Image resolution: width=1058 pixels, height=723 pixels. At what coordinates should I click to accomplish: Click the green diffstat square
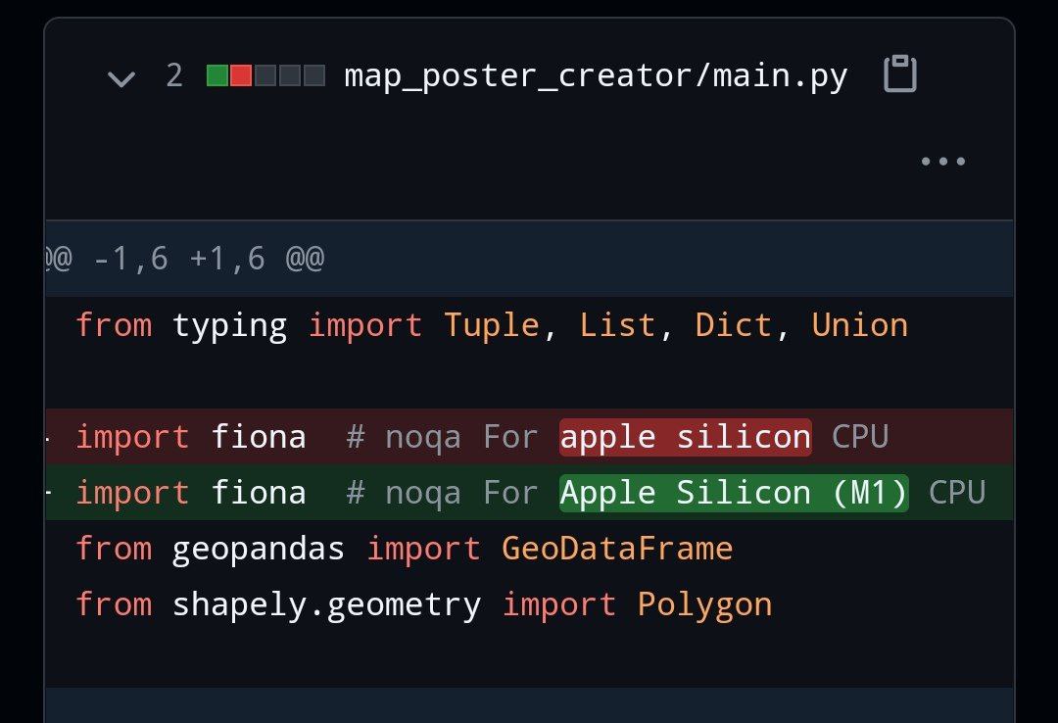[x=217, y=75]
